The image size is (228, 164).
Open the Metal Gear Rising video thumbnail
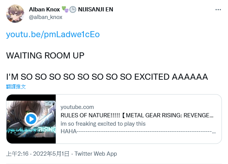point(31,119)
